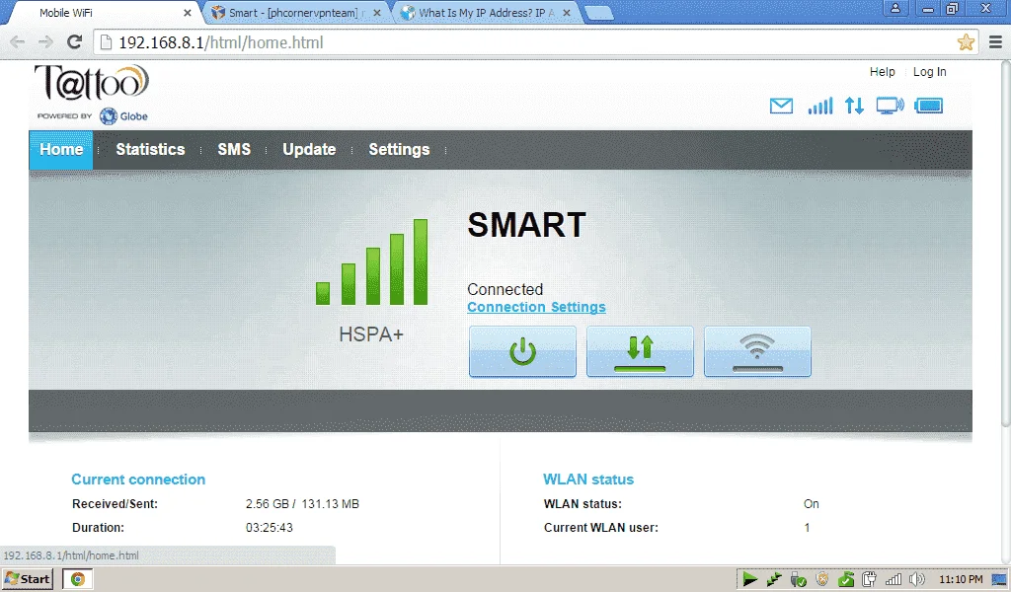Screen dimensions: 1011x592
Task: Open the Chrome hamburger menu
Action: [x=995, y=42]
